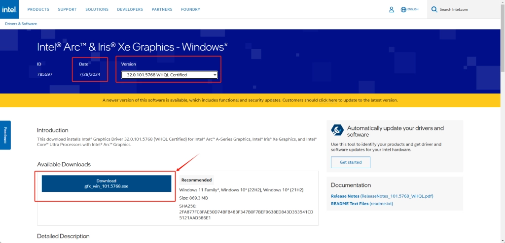Image resolution: width=505 pixels, height=243 pixels.
Task: Open the Solutions menu
Action: pyautogui.click(x=97, y=9)
